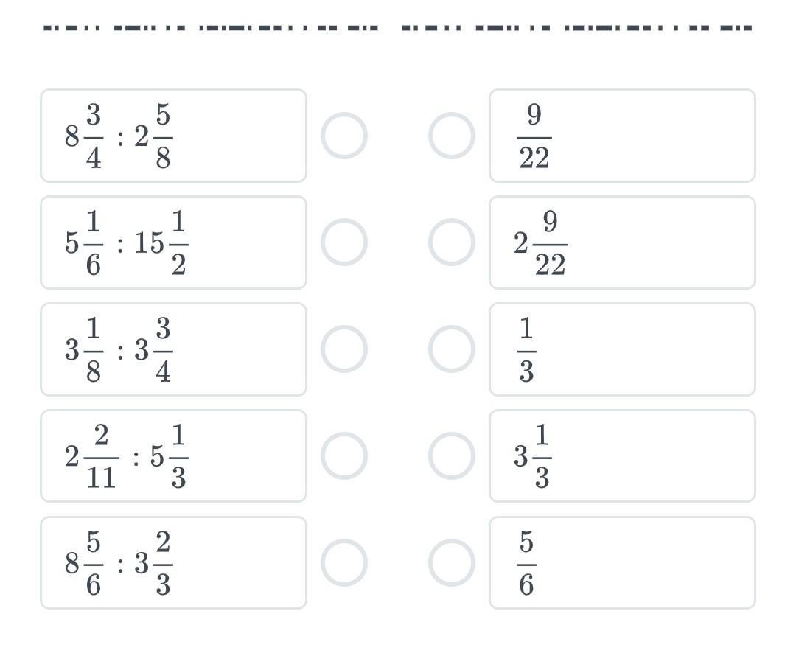Screen dimensions: 796x667
Task: Click the expression card 8 3/4 : 2 5/8
Action: (173, 136)
